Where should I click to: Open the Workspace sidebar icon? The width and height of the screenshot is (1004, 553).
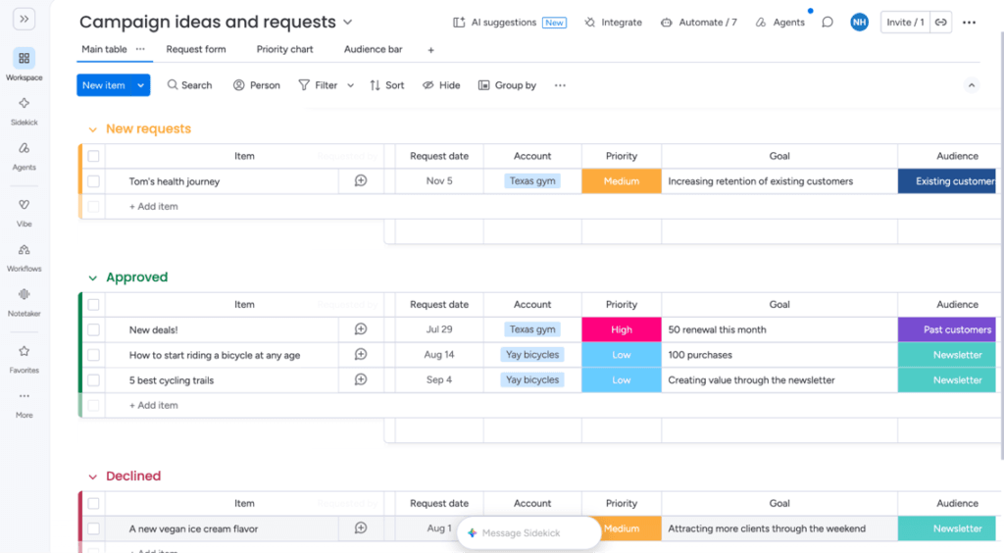pos(24,59)
